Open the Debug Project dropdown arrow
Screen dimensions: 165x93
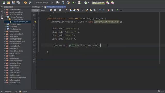pyautogui.click(x=82, y=3)
